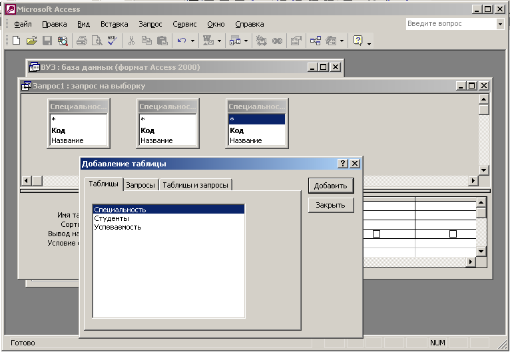Click the Code toolbar icon
Viewport: 510px width, 352px height.
261,41
